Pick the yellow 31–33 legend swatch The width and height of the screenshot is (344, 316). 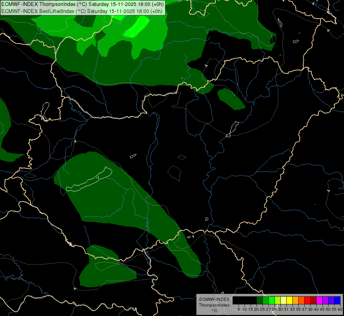(x=290, y=300)
